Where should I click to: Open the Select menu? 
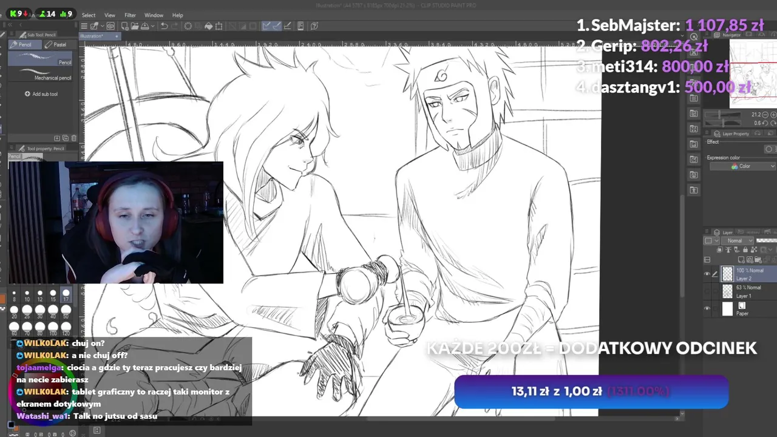tap(89, 15)
